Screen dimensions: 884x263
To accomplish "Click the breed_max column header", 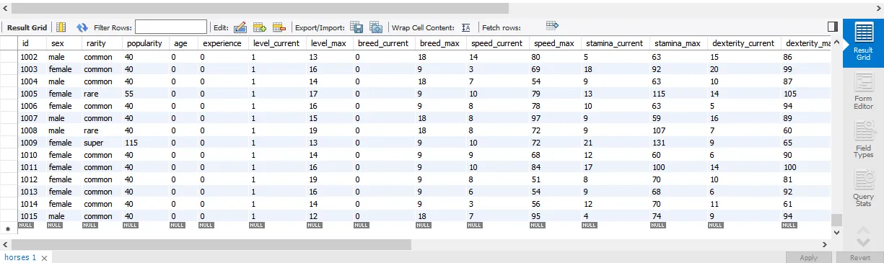I will pyautogui.click(x=440, y=43).
